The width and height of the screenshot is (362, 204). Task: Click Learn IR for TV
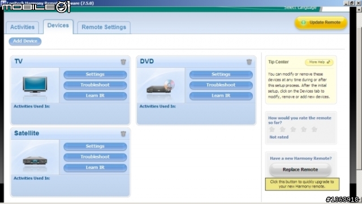pyautogui.click(x=95, y=96)
